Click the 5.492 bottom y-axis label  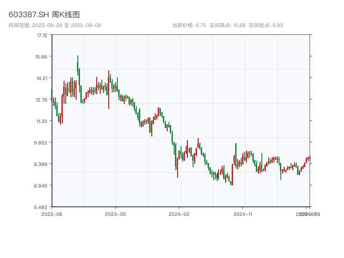pyautogui.click(x=42, y=207)
